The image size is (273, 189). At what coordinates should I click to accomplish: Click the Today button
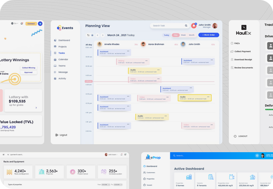point(166,35)
